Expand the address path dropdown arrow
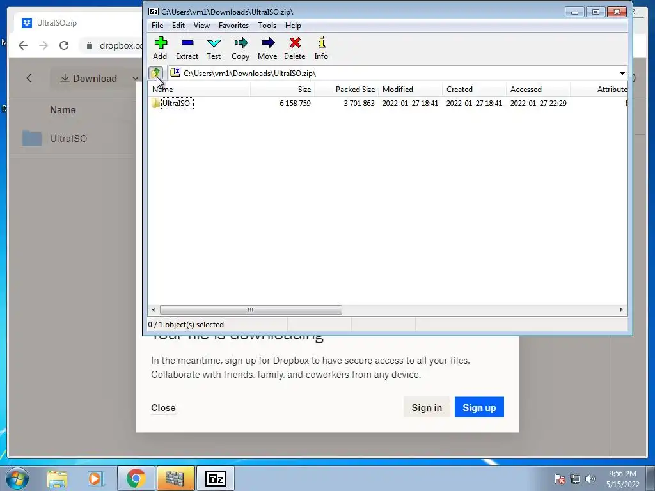 pos(622,74)
